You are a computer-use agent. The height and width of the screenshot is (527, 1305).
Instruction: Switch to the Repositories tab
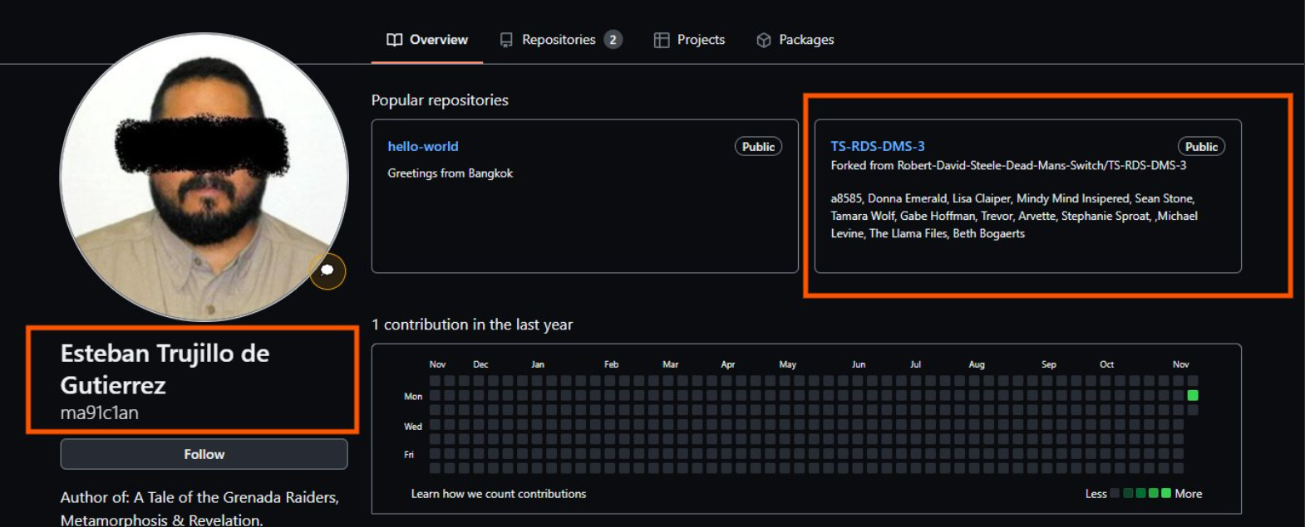(x=561, y=40)
